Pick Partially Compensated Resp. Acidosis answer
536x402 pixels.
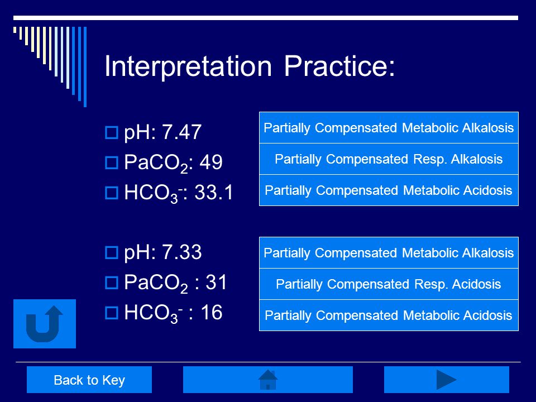click(389, 284)
